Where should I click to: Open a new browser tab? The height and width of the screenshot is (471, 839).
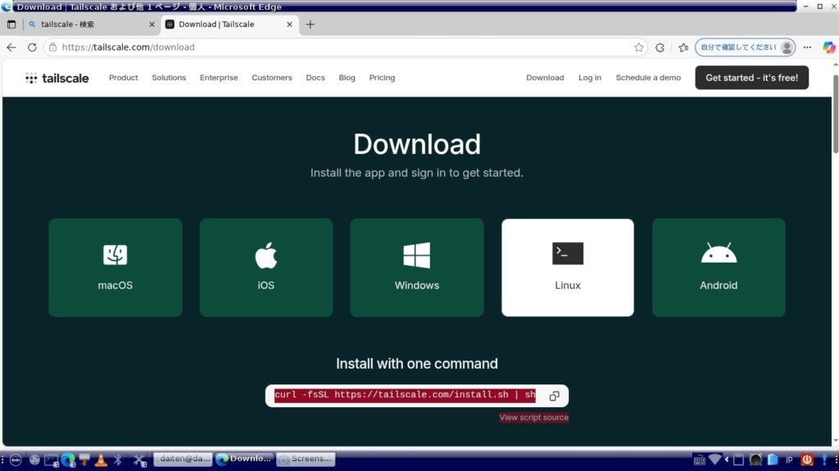[310, 25]
